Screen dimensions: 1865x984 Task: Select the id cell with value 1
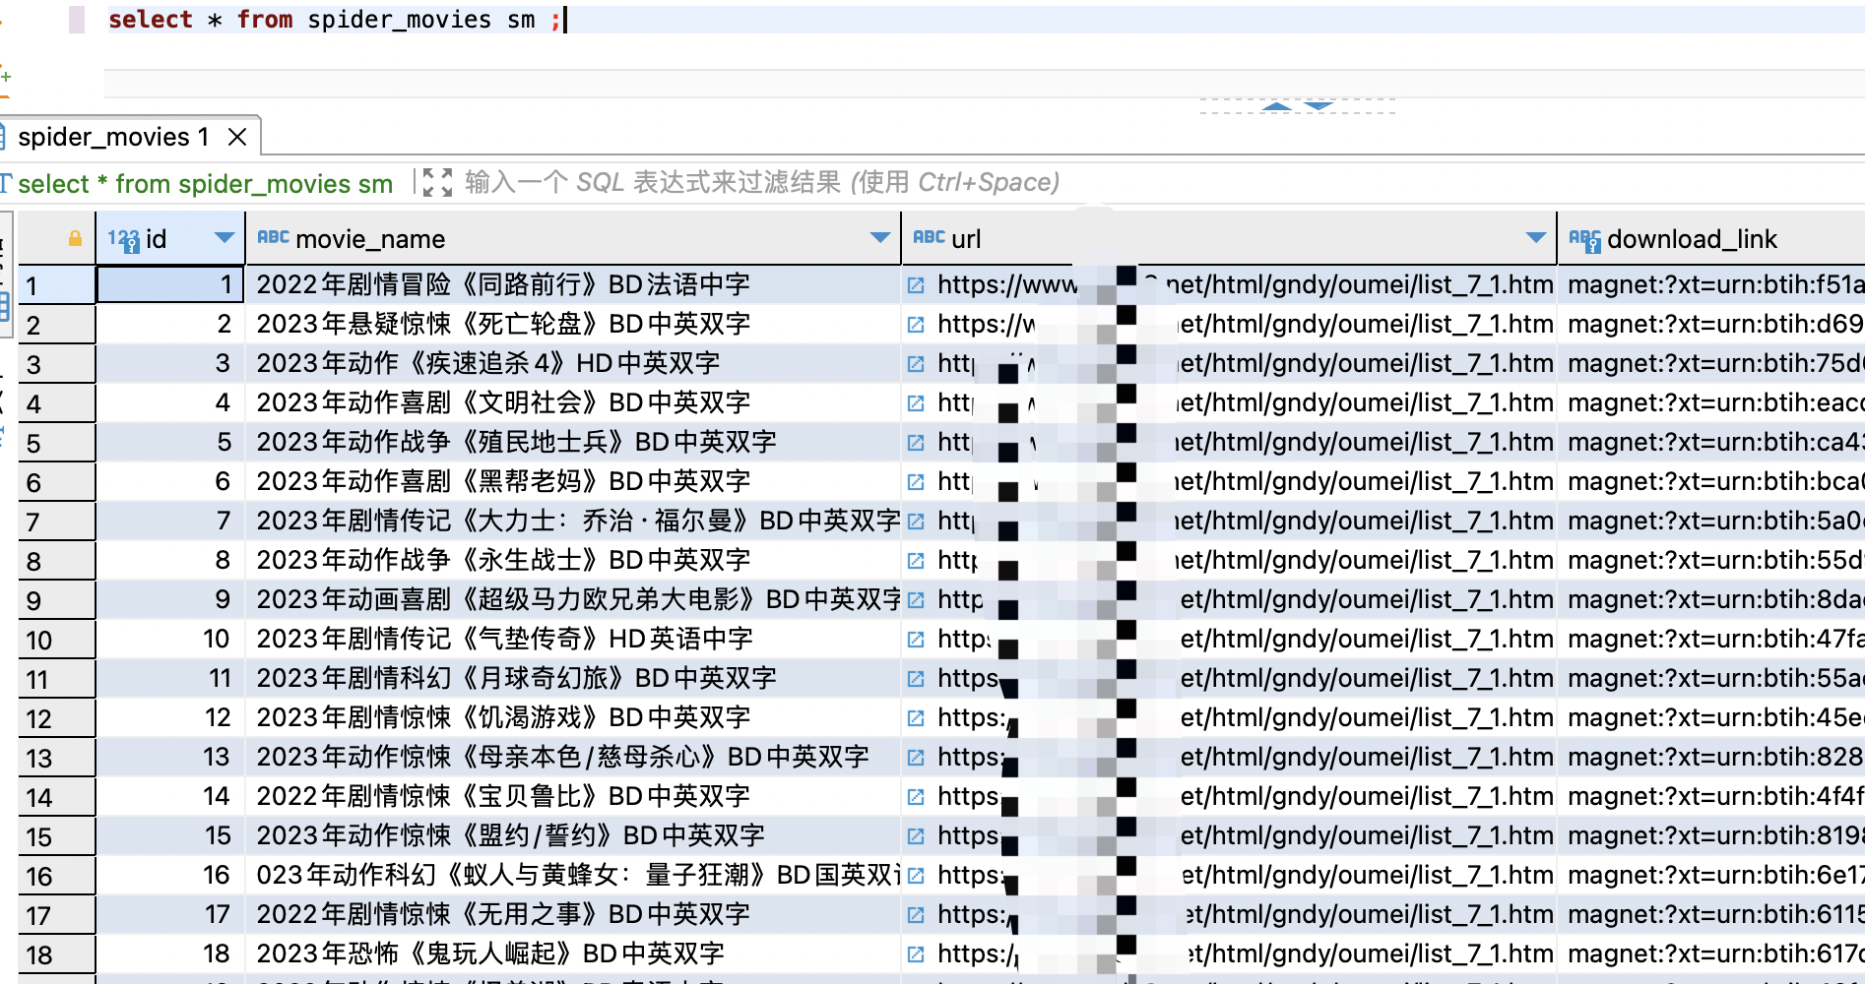pos(170,285)
